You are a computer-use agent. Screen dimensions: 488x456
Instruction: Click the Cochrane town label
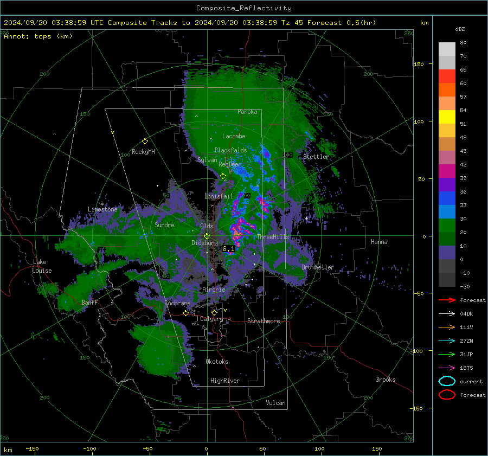pyautogui.click(x=177, y=303)
